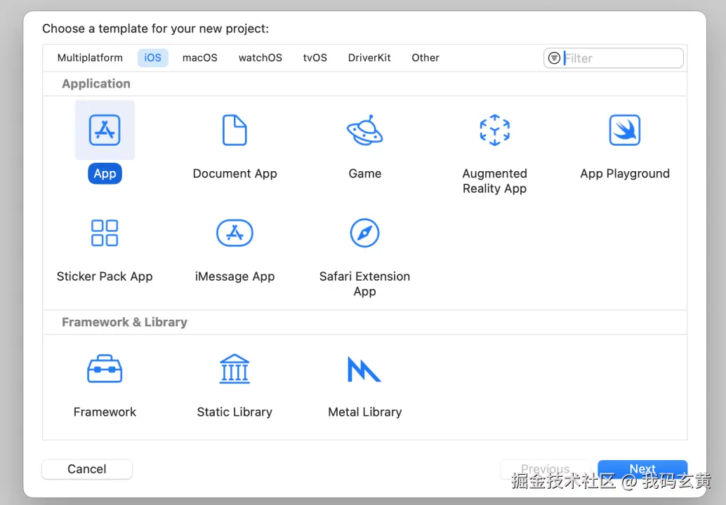This screenshot has width=726, height=505.
Task: Click the 'App' template label
Action: click(105, 173)
